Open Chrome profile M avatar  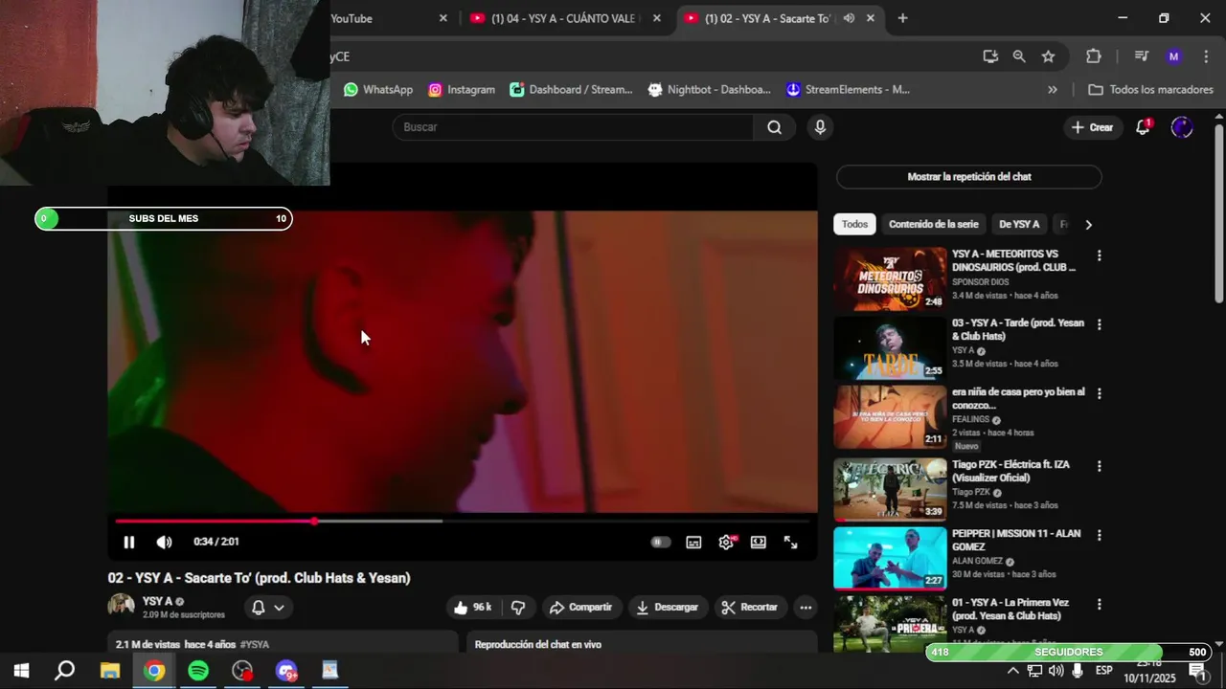click(1173, 56)
